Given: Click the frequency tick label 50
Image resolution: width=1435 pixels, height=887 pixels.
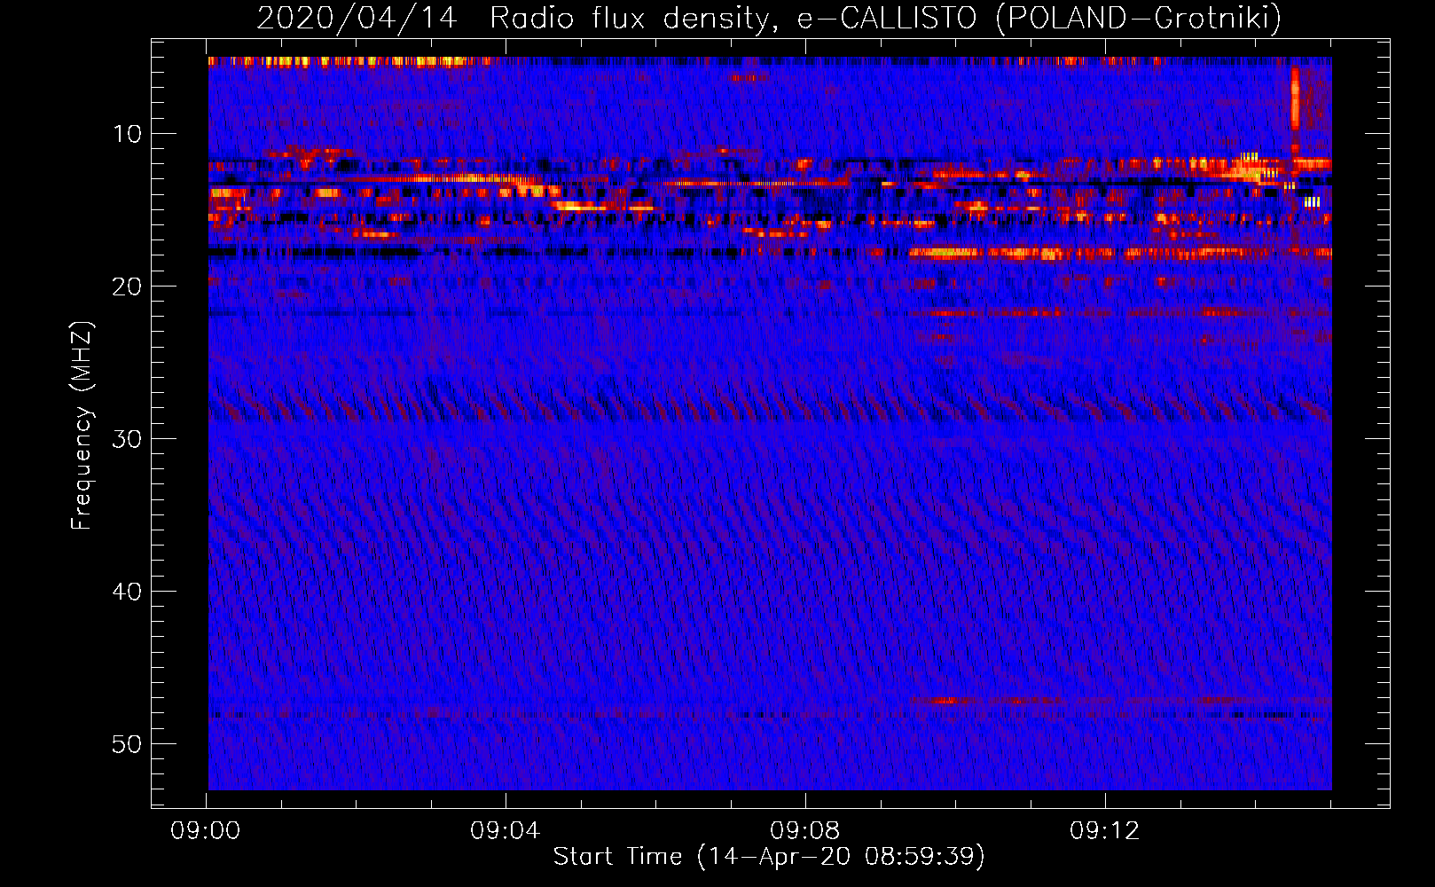Looking at the screenshot, I should (x=127, y=744).
